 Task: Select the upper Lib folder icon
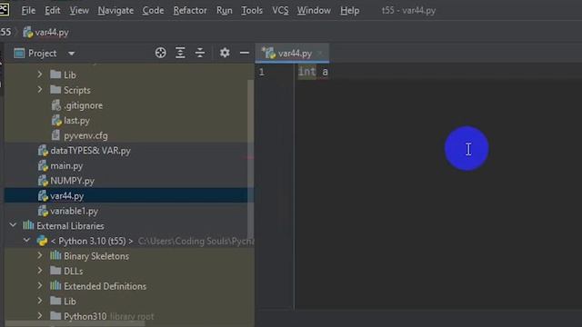click(x=55, y=74)
